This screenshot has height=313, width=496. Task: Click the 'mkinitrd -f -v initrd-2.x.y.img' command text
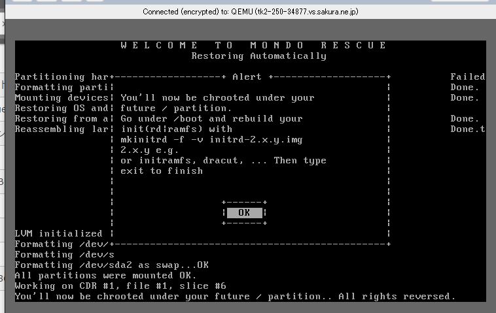[x=211, y=139]
